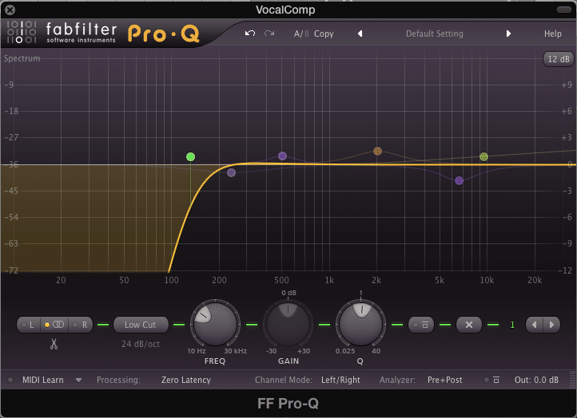Screen dimensions: 577x418
Task: Open the Default Setting preset menu
Action: point(434,34)
